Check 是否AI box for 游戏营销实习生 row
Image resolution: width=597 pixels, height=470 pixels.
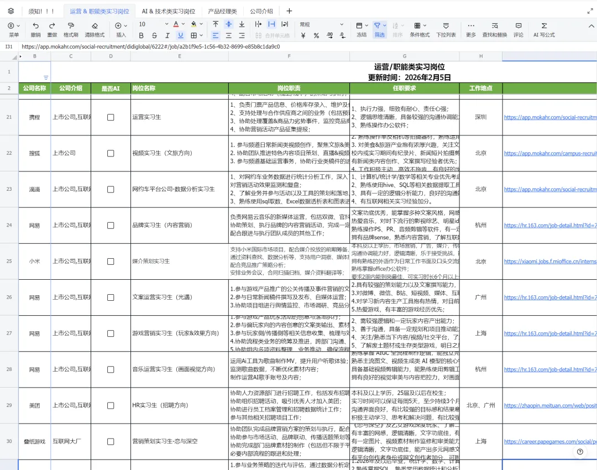111,333
